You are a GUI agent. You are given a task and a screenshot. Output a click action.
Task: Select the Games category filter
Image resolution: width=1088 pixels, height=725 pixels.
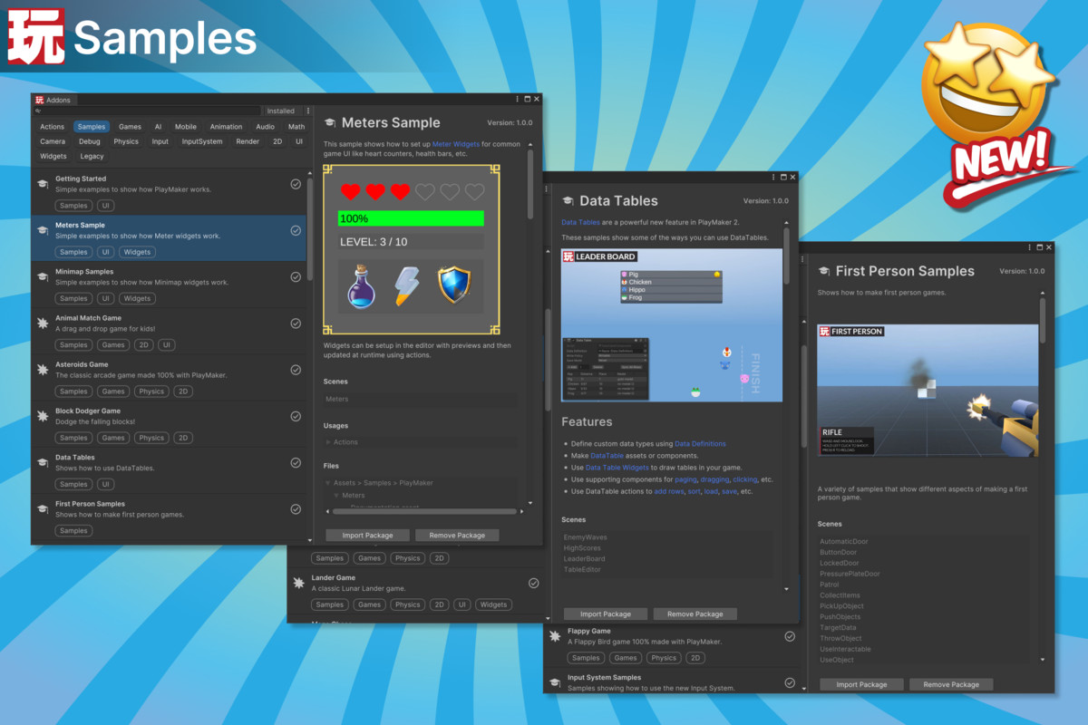click(x=130, y=127)
